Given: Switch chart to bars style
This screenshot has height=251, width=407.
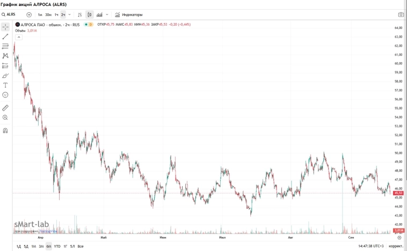Looking at the screenshot, I should [x=80, y=14].
